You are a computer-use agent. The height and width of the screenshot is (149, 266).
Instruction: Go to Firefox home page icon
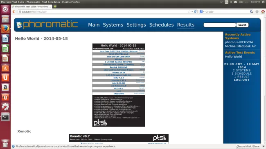(x=263, y=11)
